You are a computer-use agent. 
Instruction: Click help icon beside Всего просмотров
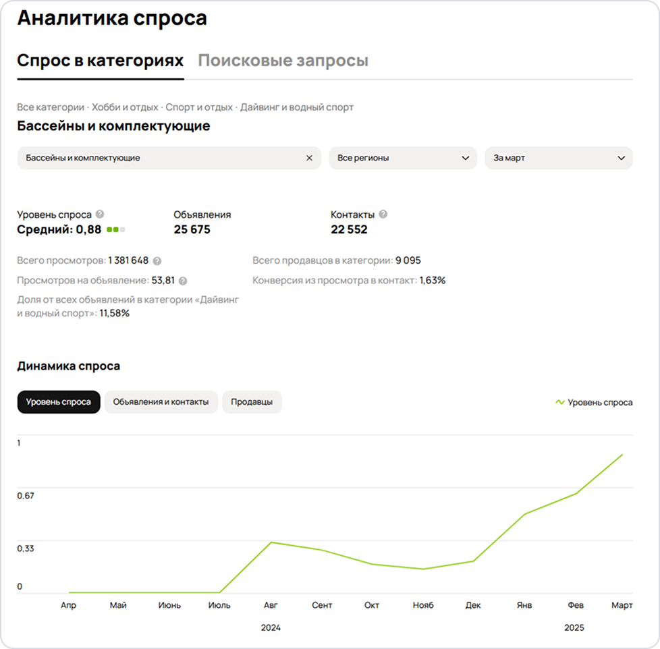click(157, 261)
